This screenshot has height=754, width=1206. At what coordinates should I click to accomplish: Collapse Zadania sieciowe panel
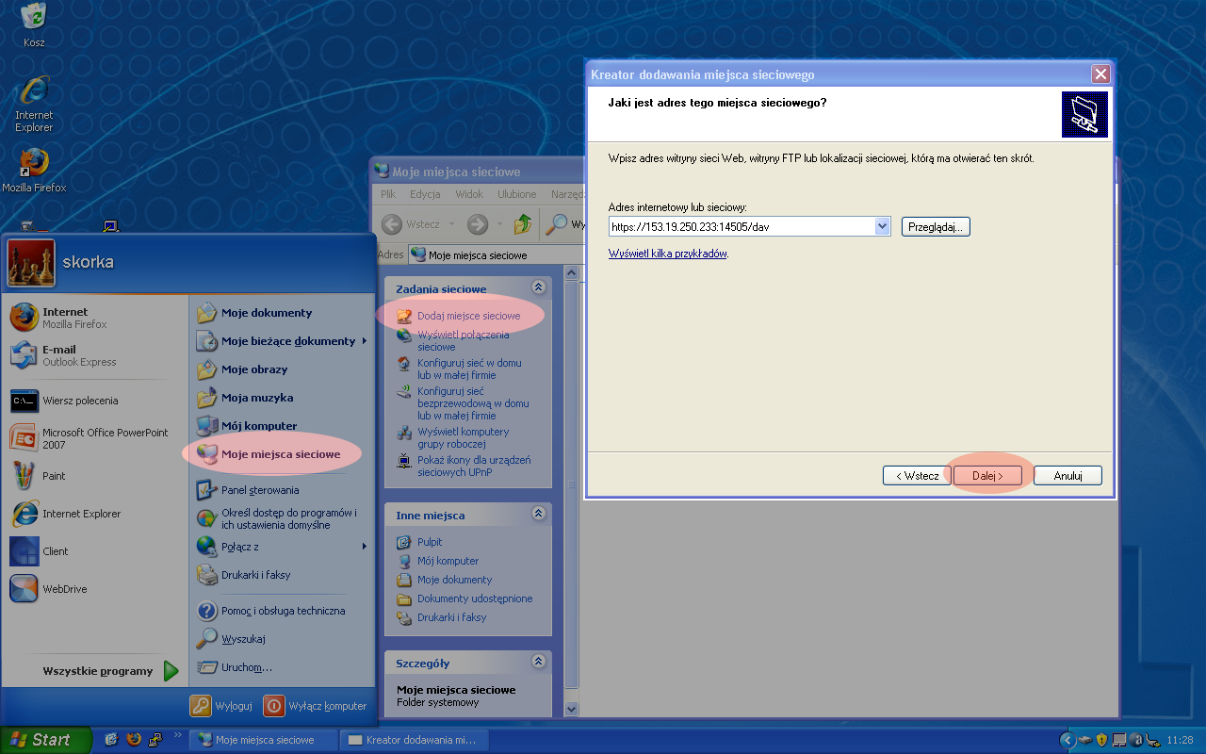(x=538, y=287)
